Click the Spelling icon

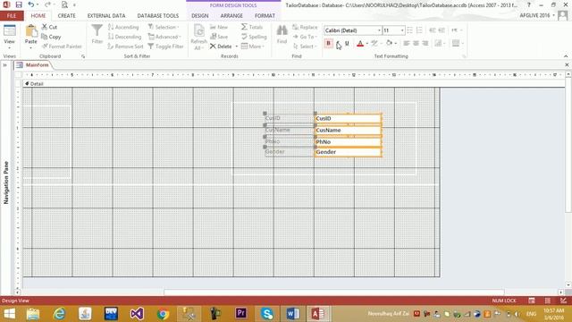244,37
